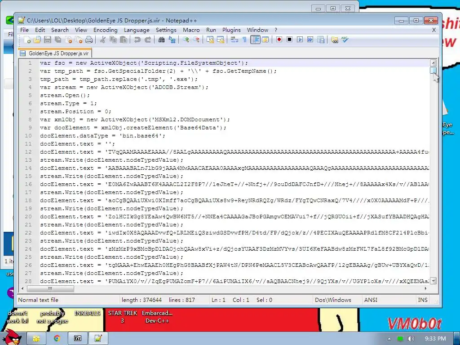Open Chrome from the taskbar

(57, 339)
